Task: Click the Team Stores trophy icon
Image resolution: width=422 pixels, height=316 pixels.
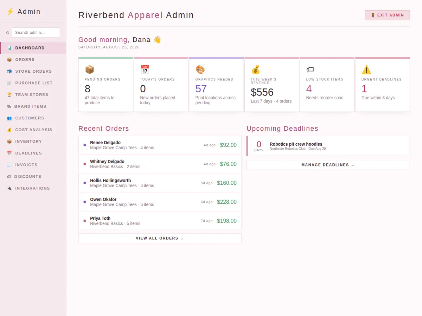Action: [9, 95]
